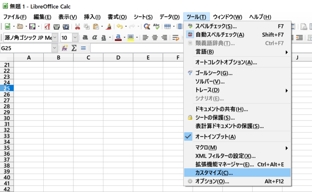Viewport: 312px width, 192px height.
Task: Click the Find & Replace icon
Action: (147, 27)
